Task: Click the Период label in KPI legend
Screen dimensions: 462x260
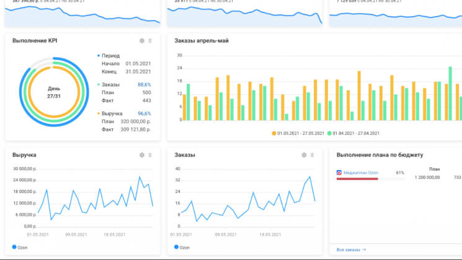Action: point(110,56)
